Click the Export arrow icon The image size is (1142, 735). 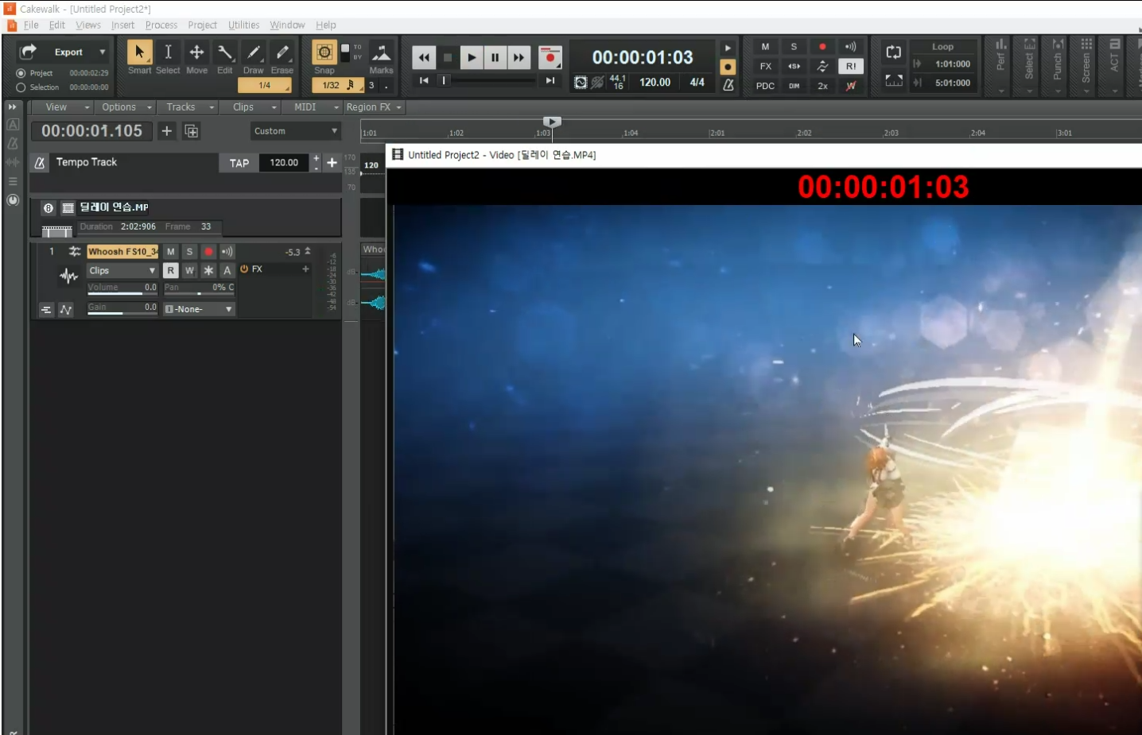(28, 52)
